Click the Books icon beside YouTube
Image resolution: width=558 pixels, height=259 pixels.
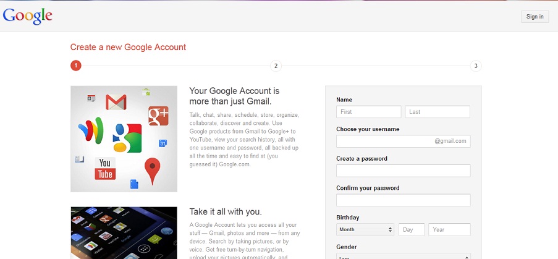click(79, 159)
